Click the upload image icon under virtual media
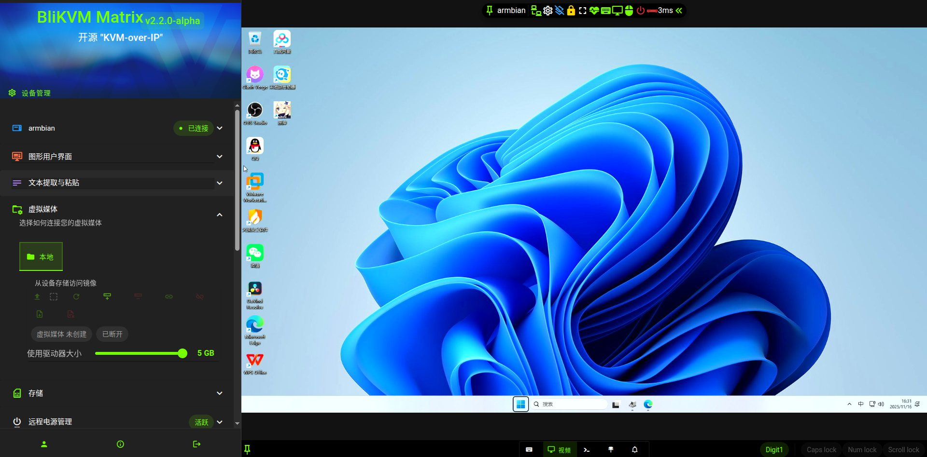The width and height of the screenshot is (927, 457). click(37, 296)
